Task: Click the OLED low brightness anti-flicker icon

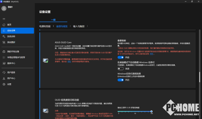Action: [x=45, y=111]
